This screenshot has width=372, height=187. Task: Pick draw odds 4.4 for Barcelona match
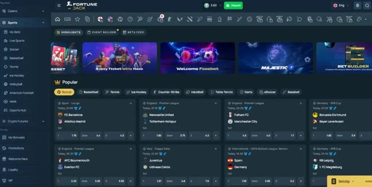click(x=91, y=135)
